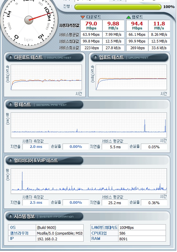Click the upload test section arrow icon
This screenshot has height=252, width=177.
point(95,57)
